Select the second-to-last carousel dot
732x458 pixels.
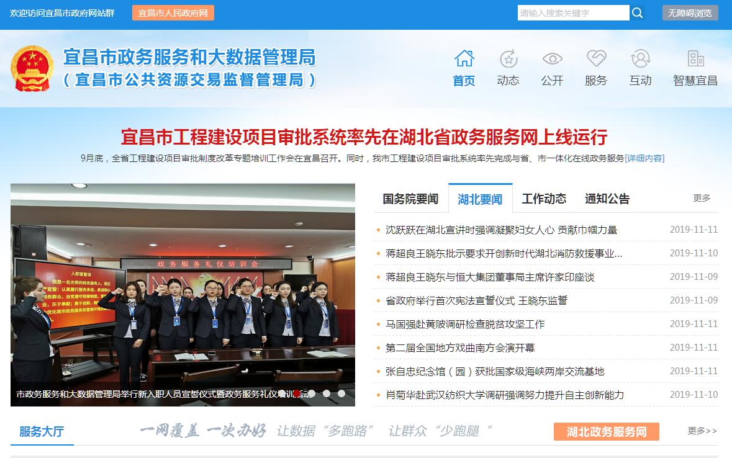[x=327, y=393]
